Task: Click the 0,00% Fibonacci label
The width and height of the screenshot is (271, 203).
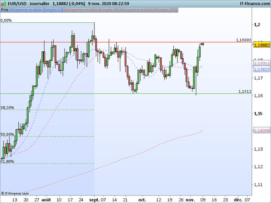Action: (x=6, y=20)
